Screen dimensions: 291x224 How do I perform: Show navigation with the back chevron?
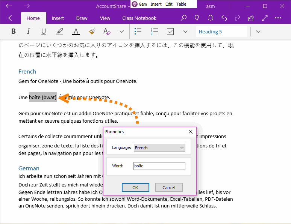10,18
